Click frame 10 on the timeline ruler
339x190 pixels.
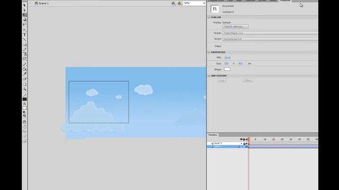[264, 139]
